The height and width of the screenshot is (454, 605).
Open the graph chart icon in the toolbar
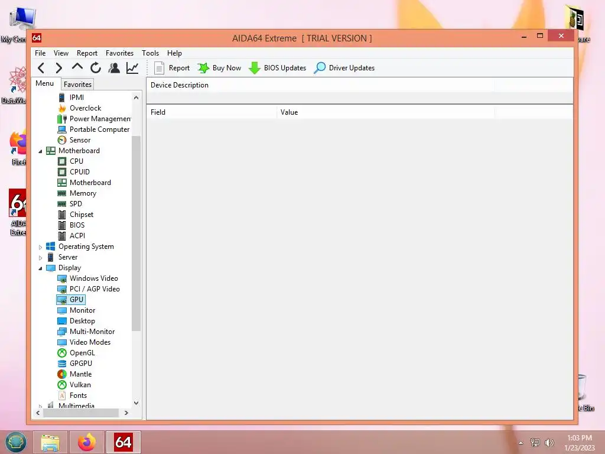(x=132, y=68)
